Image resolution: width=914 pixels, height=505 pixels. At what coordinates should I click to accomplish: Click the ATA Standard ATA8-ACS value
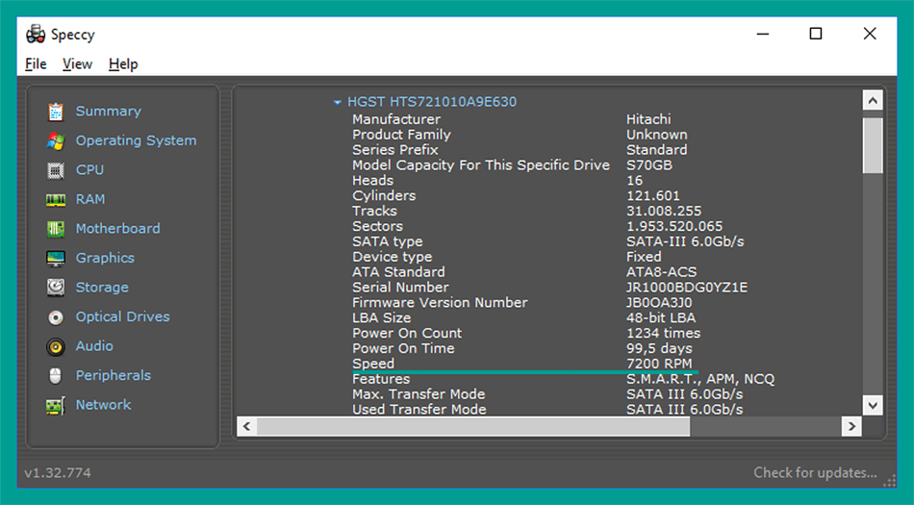pos(661,272)
